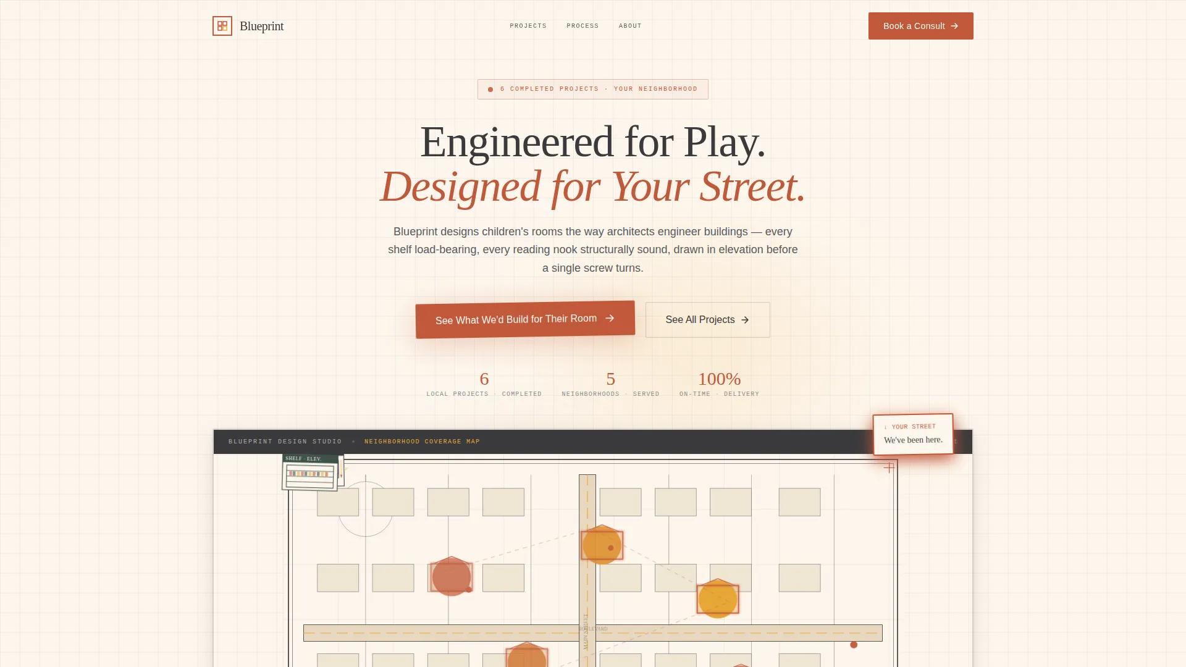1186x667 pixels.
Task: Click the orange marker below the boulevard
Action: tap(527, 655)
